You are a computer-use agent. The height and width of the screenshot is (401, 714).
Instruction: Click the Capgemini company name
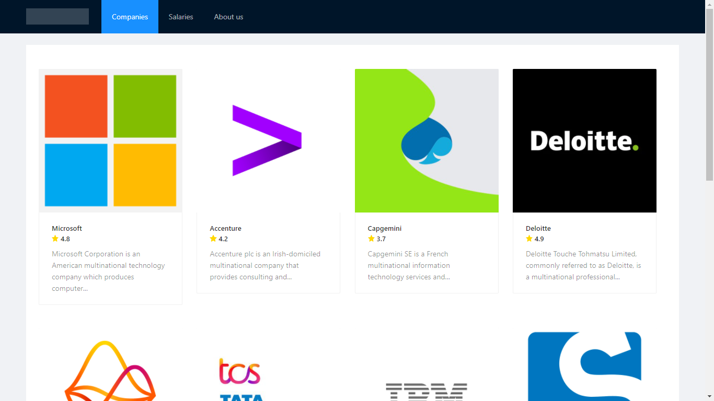385,228
